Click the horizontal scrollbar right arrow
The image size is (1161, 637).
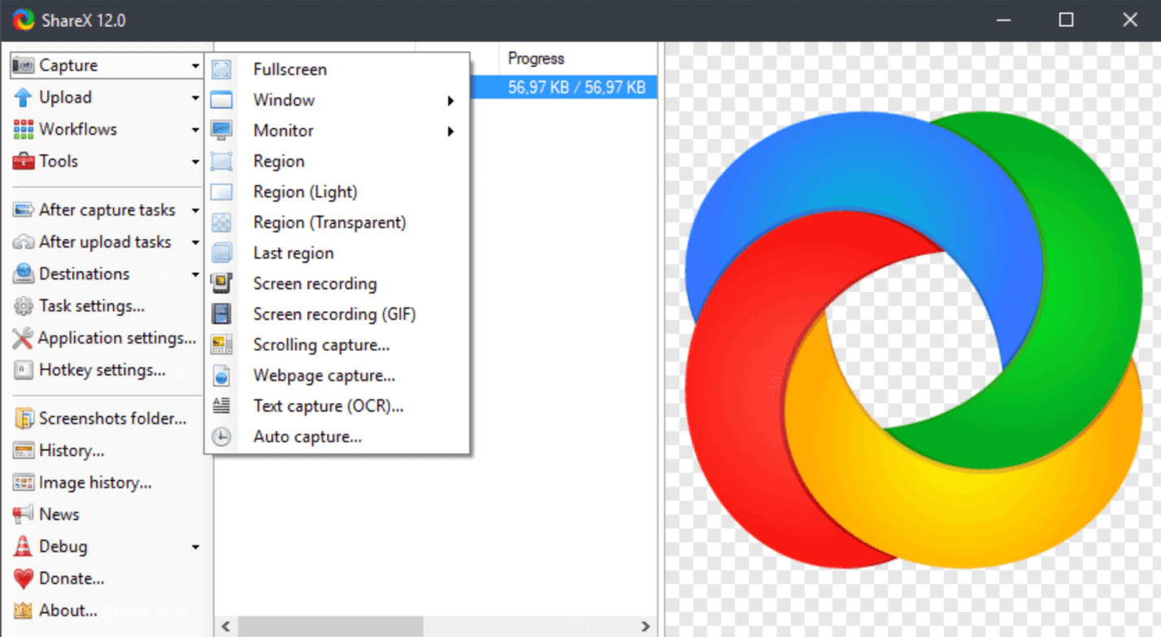click(x=646, y=626)
